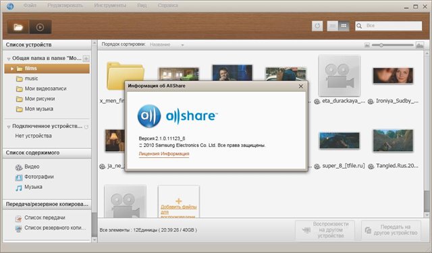Switch to list view layout
Viewport: 432px width, 253px height.
coord(333,26)
